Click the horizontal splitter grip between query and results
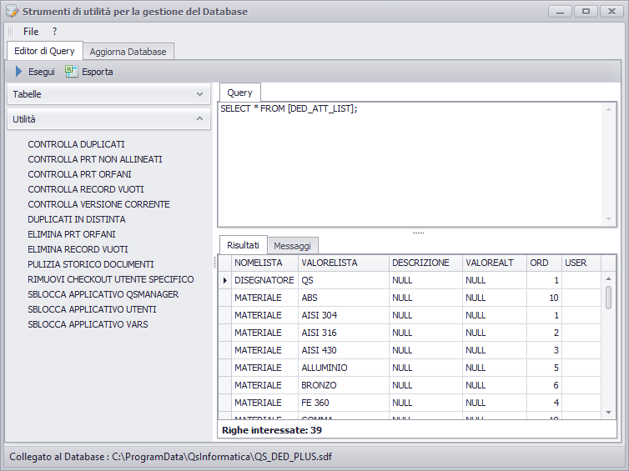 (418, 233)
